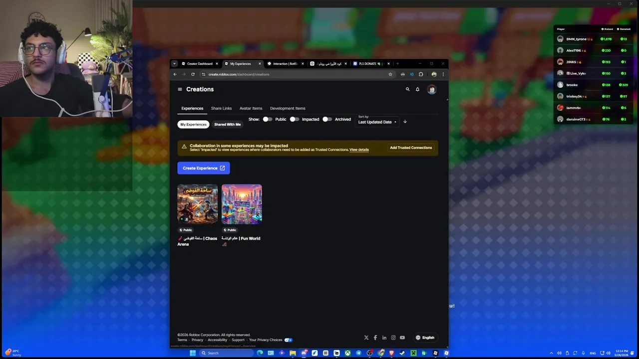The width and height of the screenshot is (639, 359).
Task: Open the Support footer link
Action: point(238,340)
